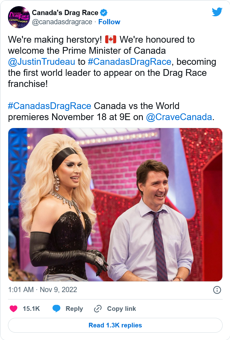
Task: Open the embedded tweet photo
Action: [115, 205]
